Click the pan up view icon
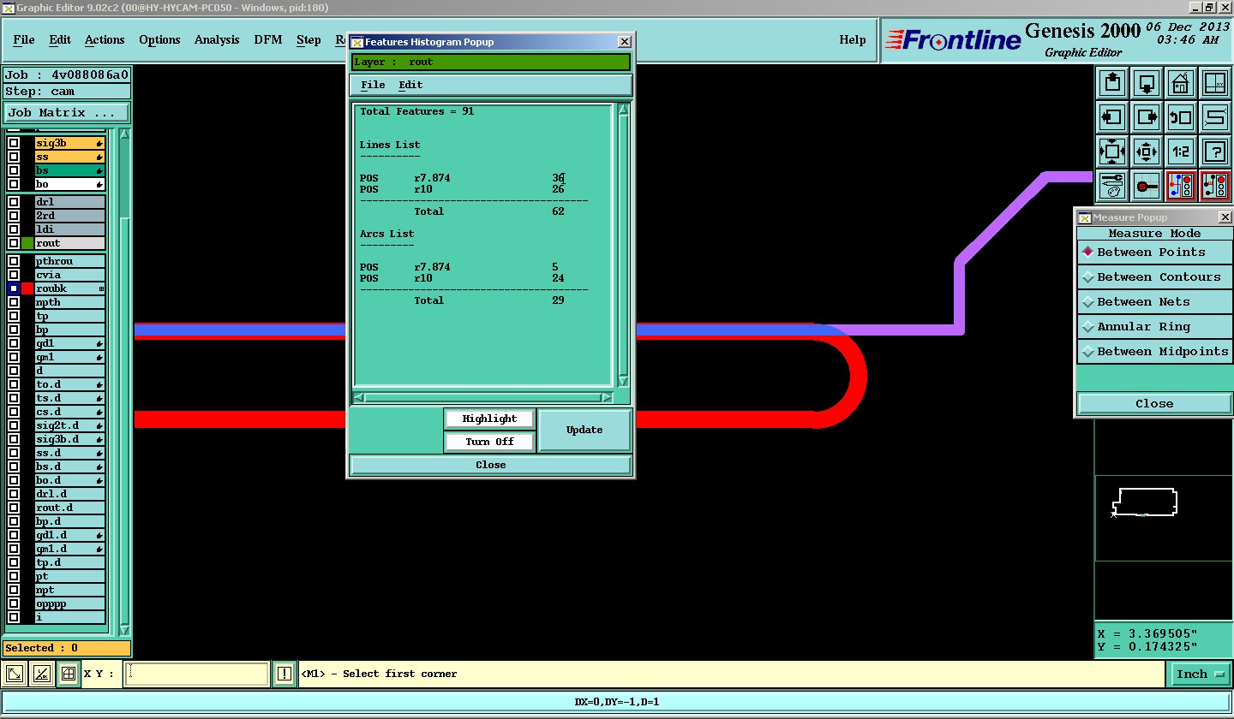The width and height of the screenshot is (1234, 719). point(1112,84)
